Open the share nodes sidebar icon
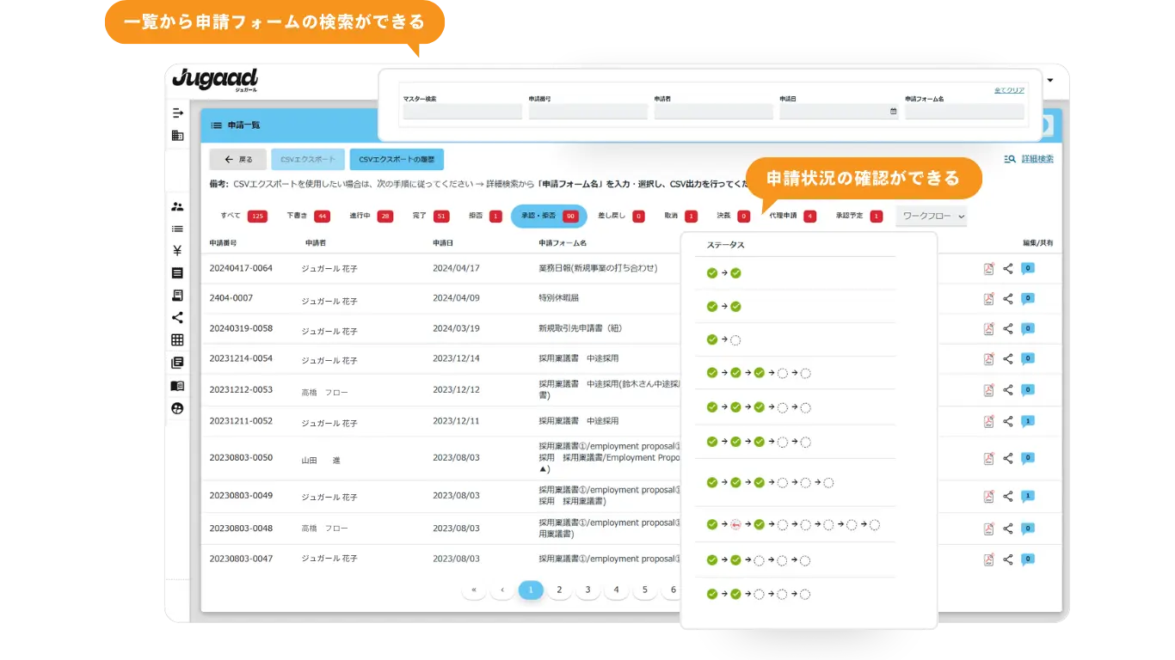 click(x=177, y=318)
